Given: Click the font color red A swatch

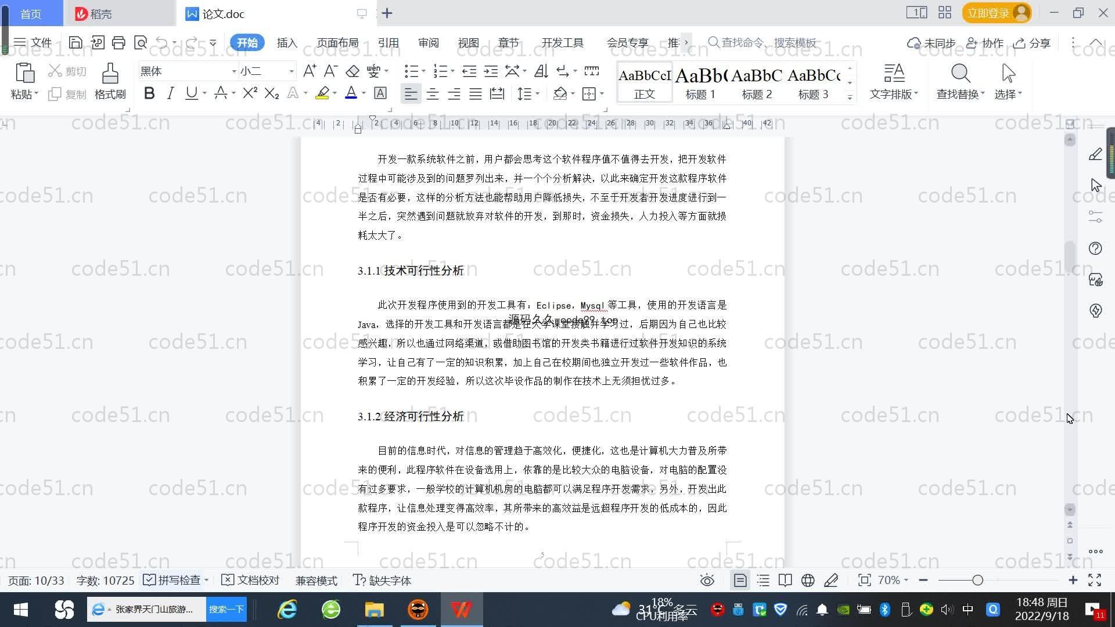Looking at the screenshot, I should 351,93.
